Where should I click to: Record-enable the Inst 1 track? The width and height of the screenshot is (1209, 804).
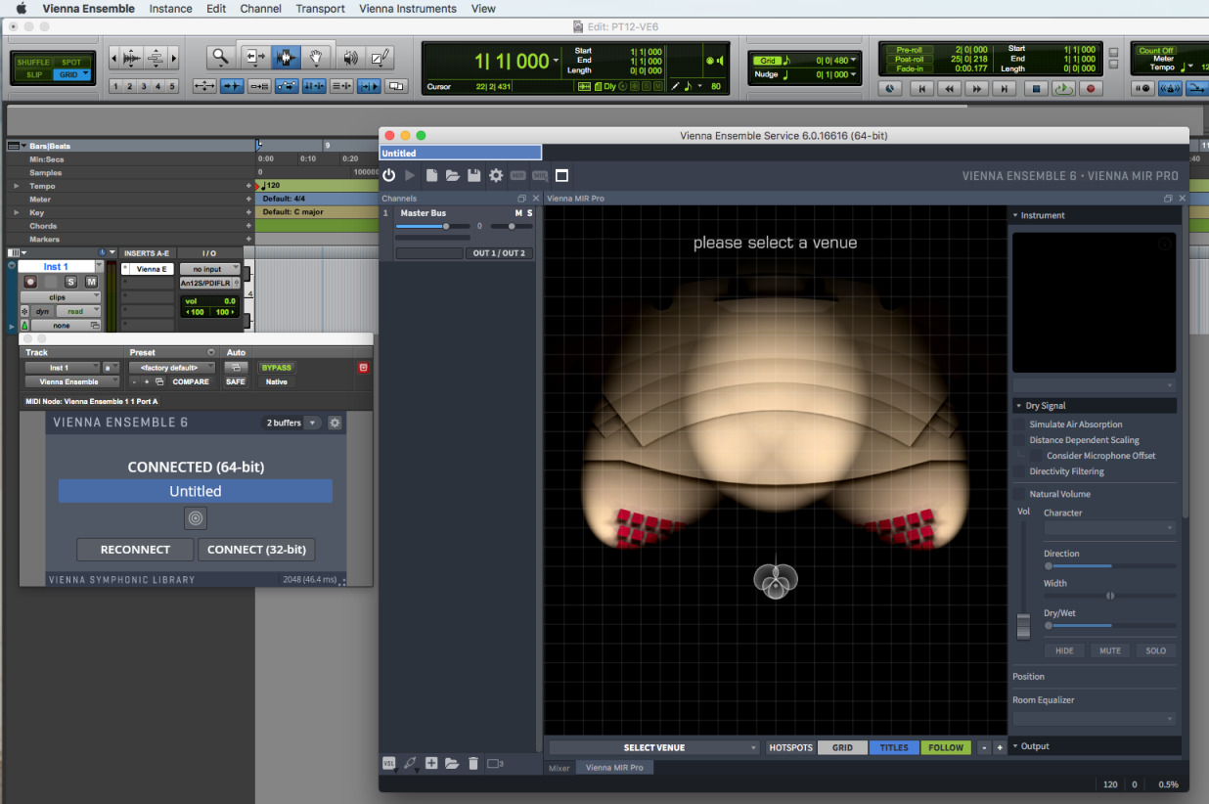30,282
